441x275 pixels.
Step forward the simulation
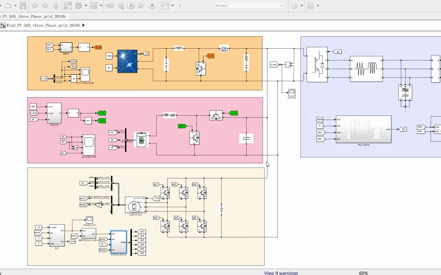click(141, 5)
